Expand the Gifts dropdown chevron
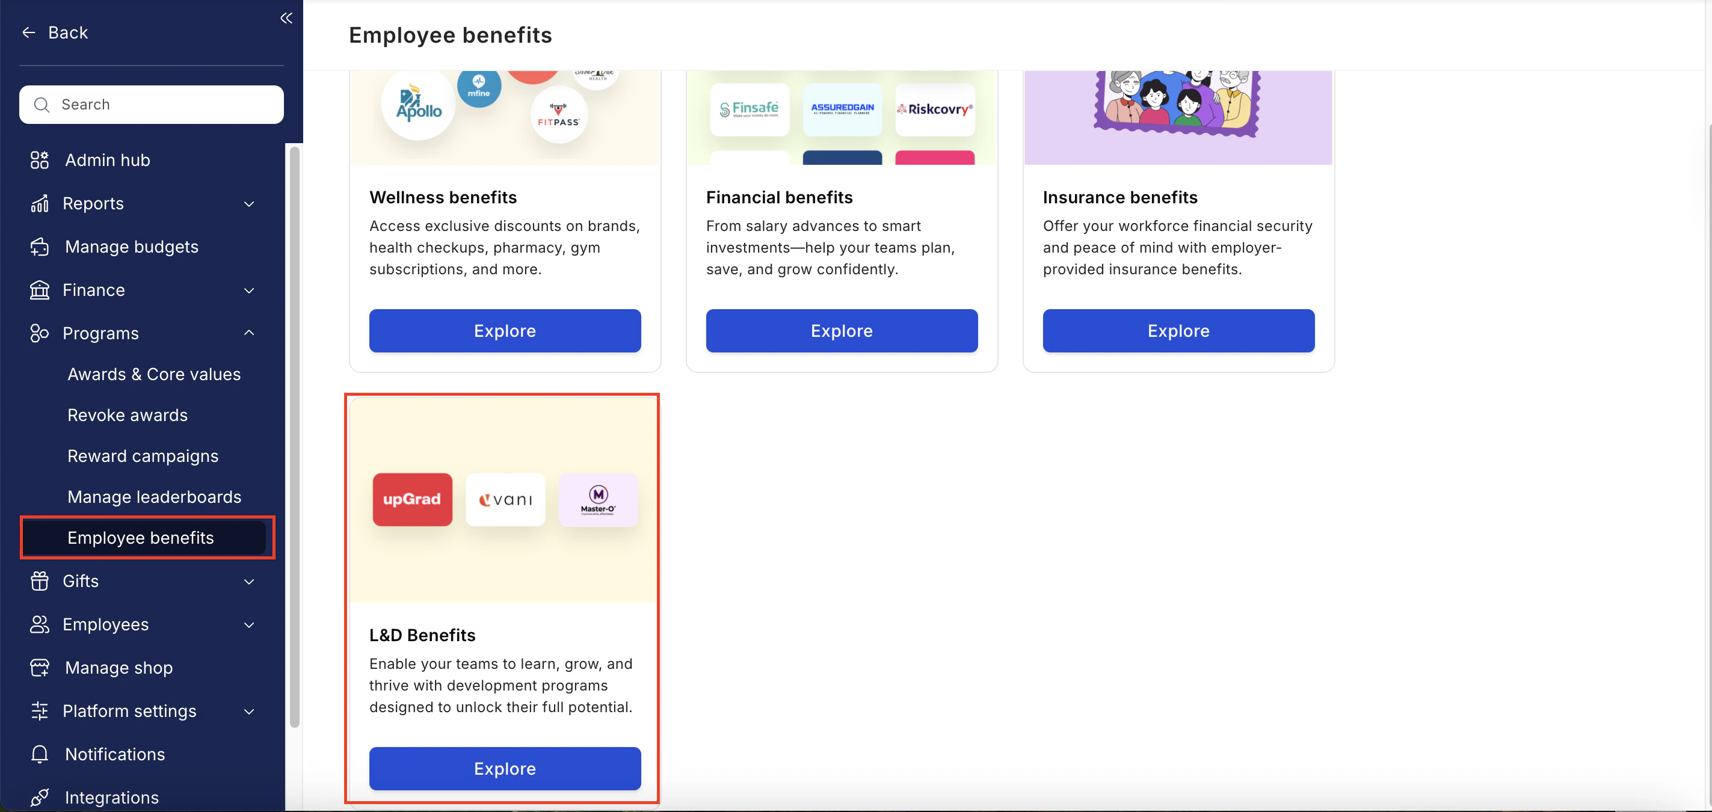Viewport: 1712px width, 812px height. 249,582
